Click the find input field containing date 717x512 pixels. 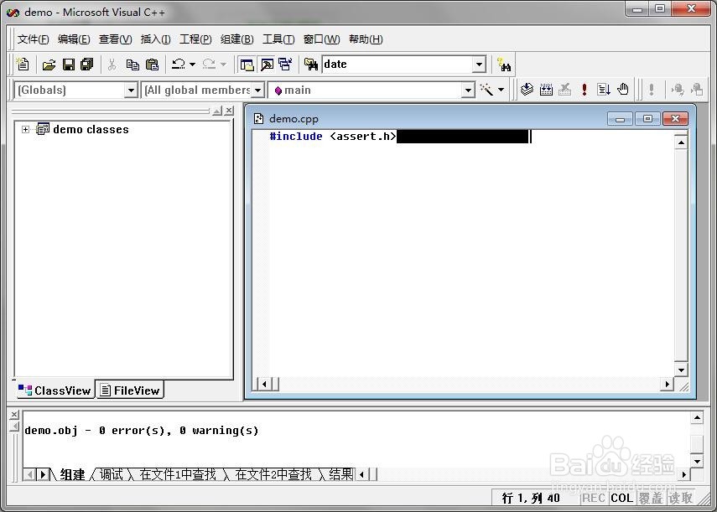pos(397,65)
